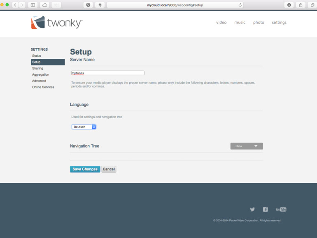
Task: Select Sharing in settings sidebar
Action: click(37, 68)
